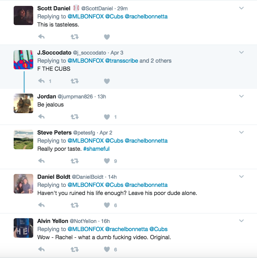Image resolution: width=257 pixels, height=258 pixels.
Task: Like Scott Daniel's tweet
Action: tap(107, 36)
